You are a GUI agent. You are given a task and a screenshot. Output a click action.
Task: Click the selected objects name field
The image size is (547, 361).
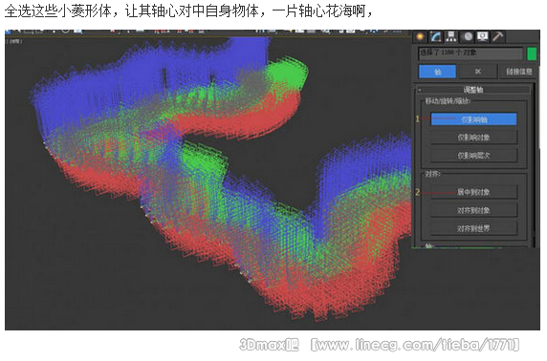470,53
